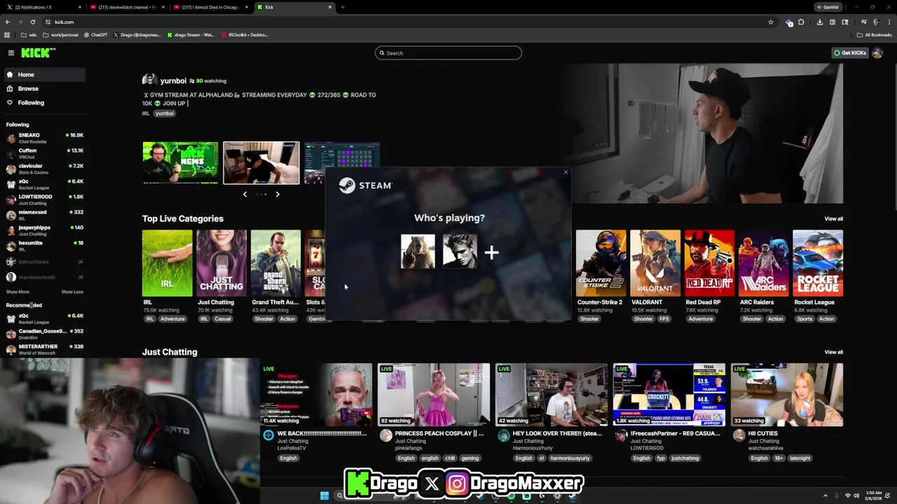Open yurnboi channel name
This screenshot has height=504, width=897.
[173, 80]
